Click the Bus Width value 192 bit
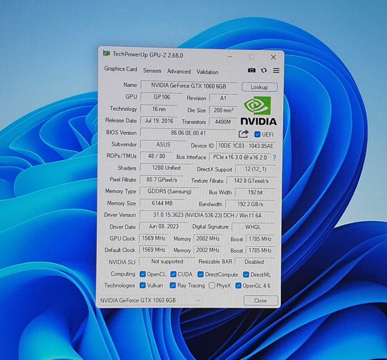Viewport: 387px width, 360px height. point(255,192)
